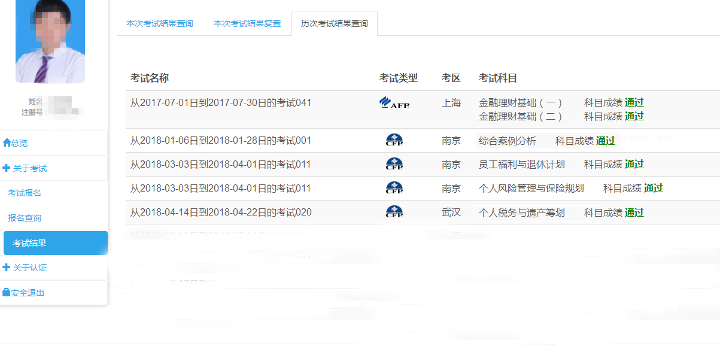Click 通过 result for 金融理财基础（二）
This screenshot has height=346, width=720.
pyautogui.click(x=634, y=116)
